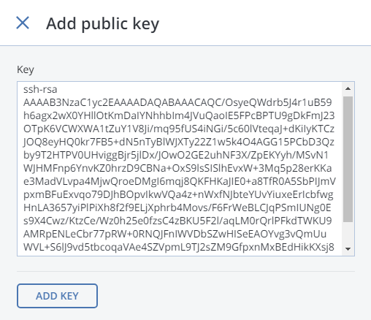The height and width of the screenshot is (320, 371).
Task: Place cursor in line starting AAAAB3NzaC1yc2E
Action: 177,102
